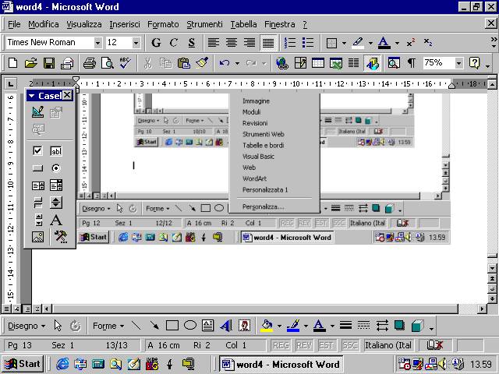Switch to word4 - Microsoft Word taskbar button
Image resolution: width=499 pixels, height=374 pixels.
point(281,364)
